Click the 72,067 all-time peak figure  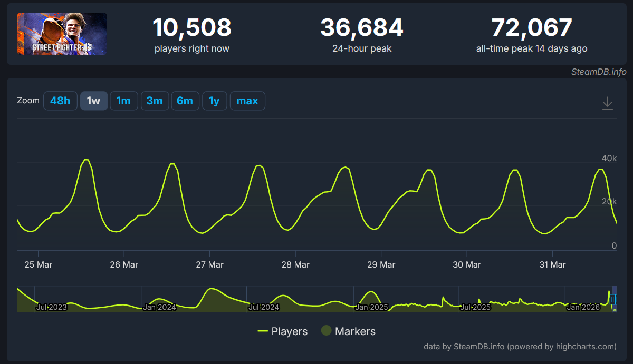pos(532,27)
